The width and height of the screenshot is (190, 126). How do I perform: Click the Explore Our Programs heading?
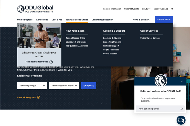tap(30, 76)
